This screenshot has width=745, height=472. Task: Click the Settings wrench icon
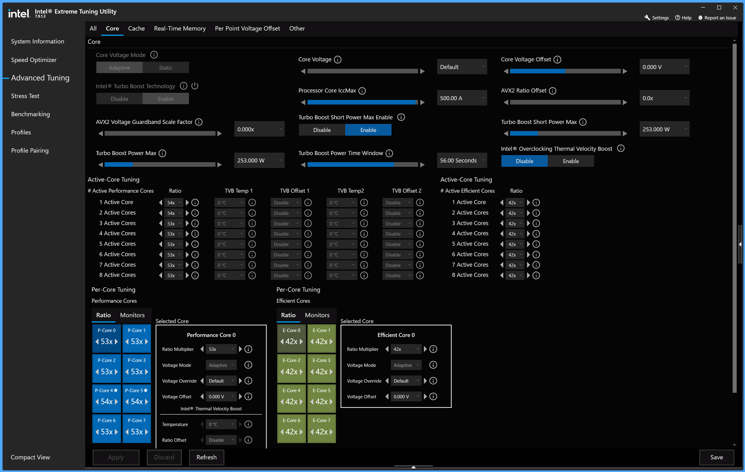coord(647,18)
